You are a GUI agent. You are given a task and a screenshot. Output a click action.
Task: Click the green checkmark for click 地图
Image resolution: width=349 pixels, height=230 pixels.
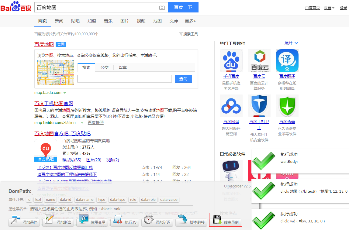[264, 191]
